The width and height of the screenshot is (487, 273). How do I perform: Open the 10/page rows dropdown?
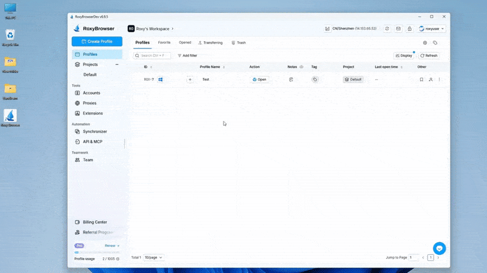(153, 257)
